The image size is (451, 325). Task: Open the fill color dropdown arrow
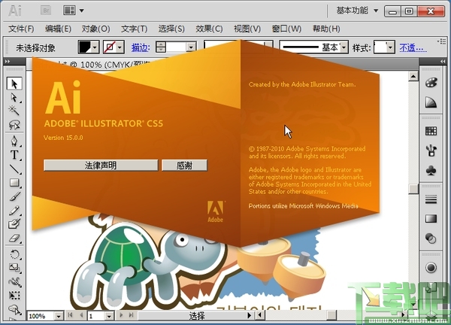(x=95, y=47)
